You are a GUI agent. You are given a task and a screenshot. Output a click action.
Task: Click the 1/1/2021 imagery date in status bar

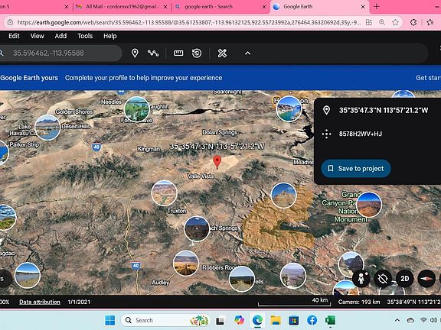click(79, 302)
